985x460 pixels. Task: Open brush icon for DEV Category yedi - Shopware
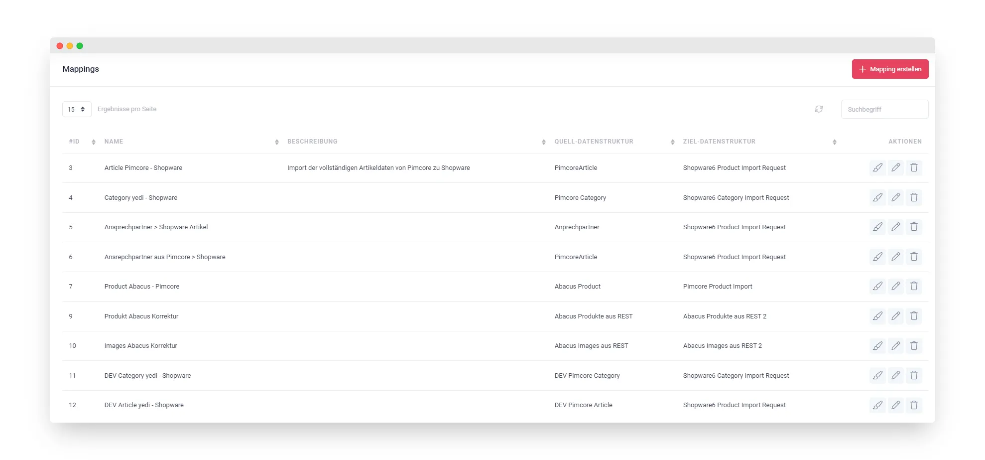pyautogui.click(x=877, y=375)
